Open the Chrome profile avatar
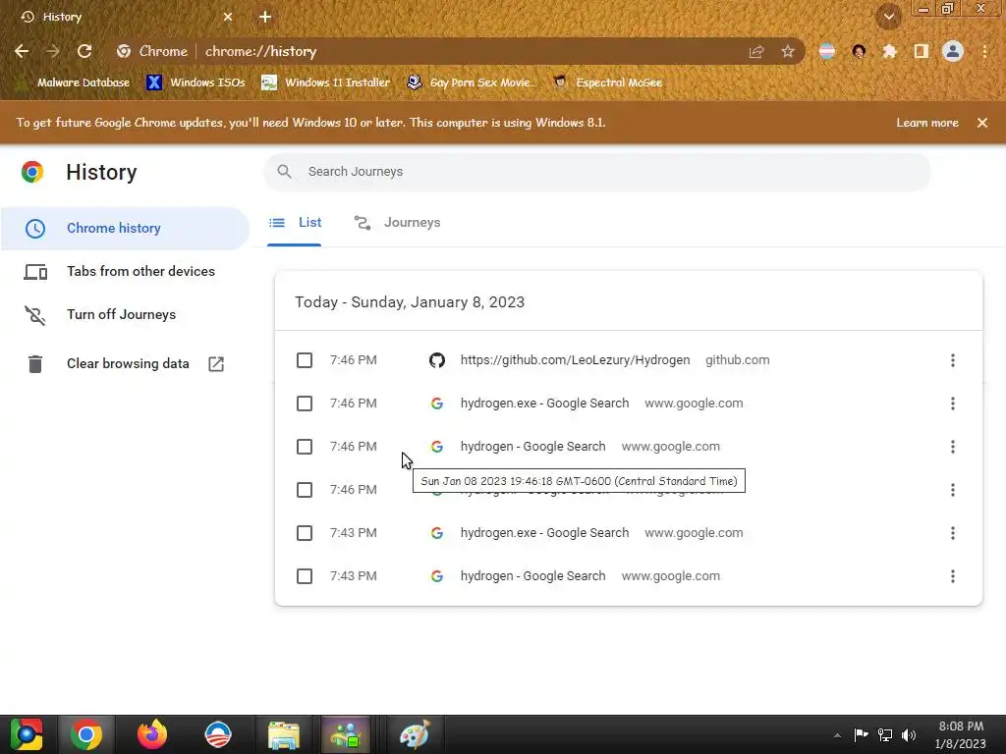Image resolution: width=1006 pixels, height=754 pixels. (953, 51)
